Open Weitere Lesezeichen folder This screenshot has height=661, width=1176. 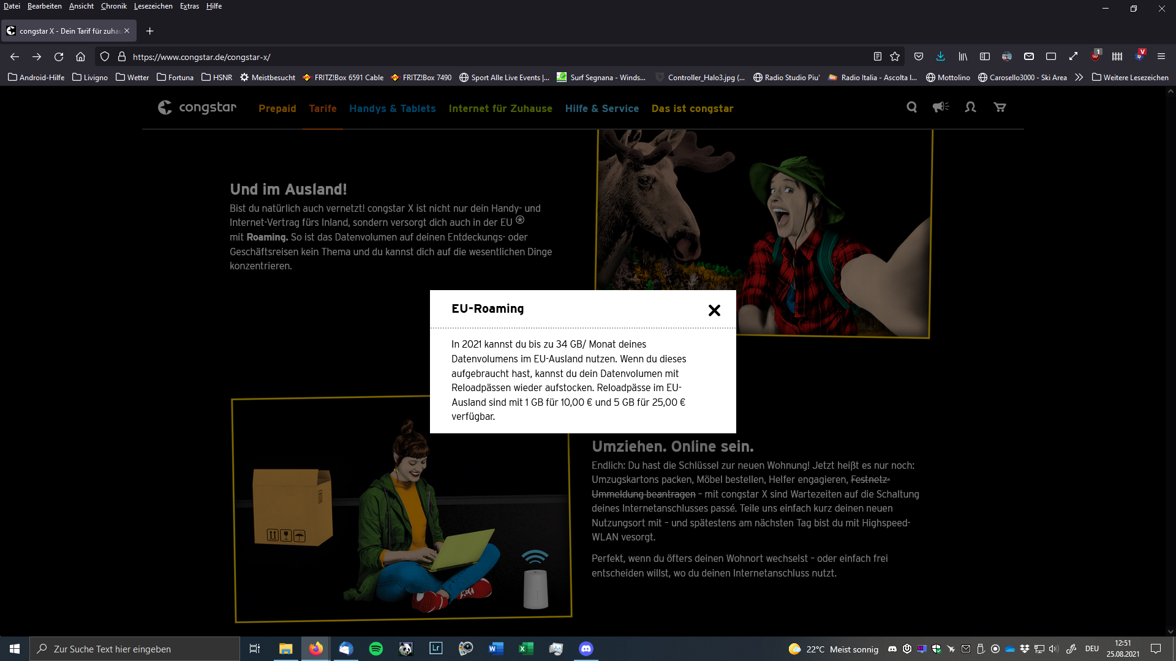pyautogui.click(x=1130, y=77)
